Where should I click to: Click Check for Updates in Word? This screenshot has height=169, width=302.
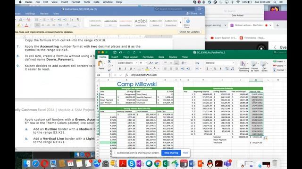point(190,32)
